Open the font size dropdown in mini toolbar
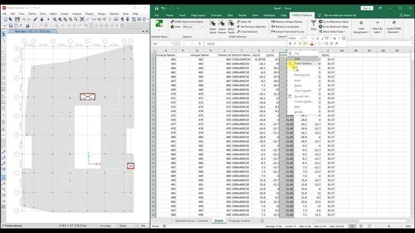 pos(313,38)
